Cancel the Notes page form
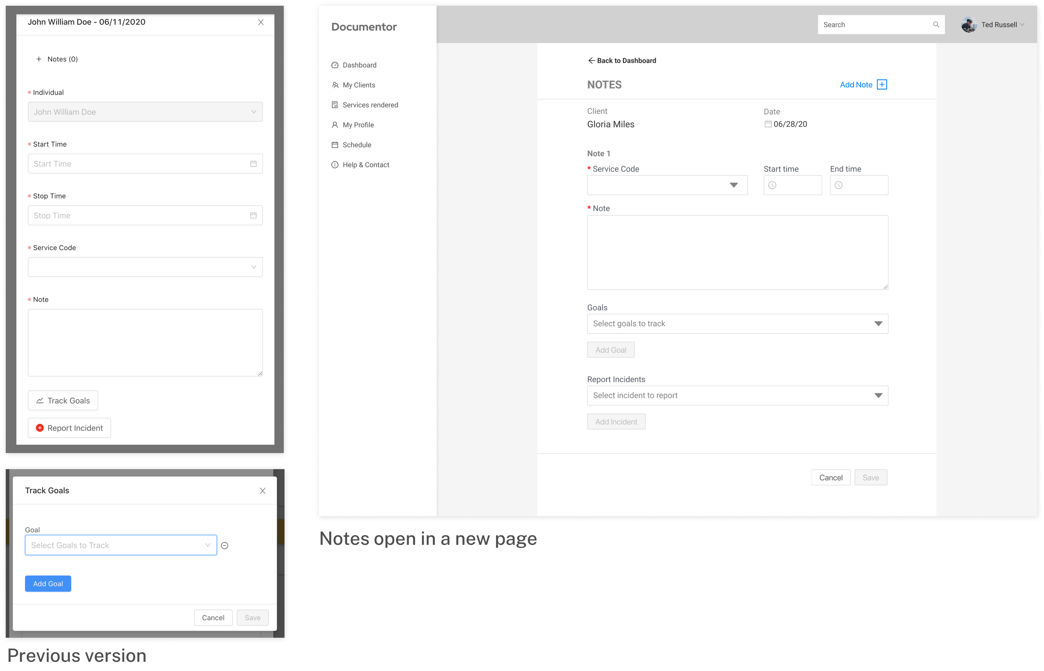 [831, 477]
